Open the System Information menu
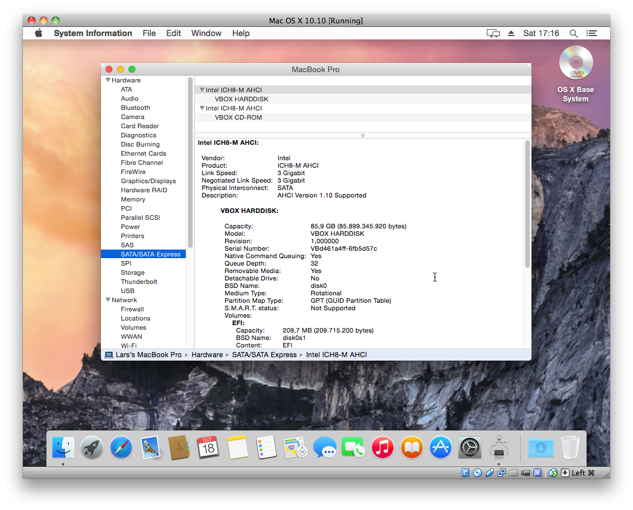 [x=93, y=33]
